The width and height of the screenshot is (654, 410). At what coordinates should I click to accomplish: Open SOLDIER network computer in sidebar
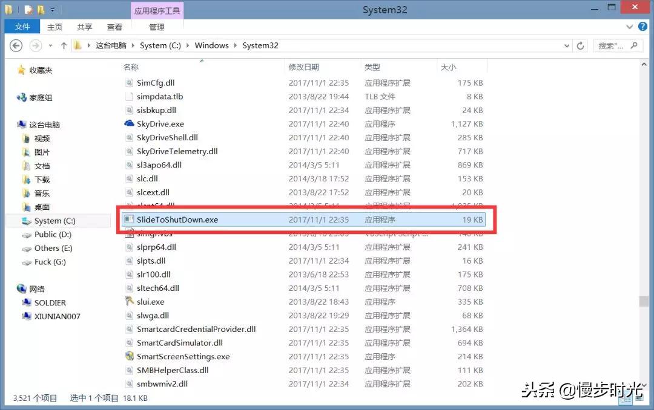(50, 303)
